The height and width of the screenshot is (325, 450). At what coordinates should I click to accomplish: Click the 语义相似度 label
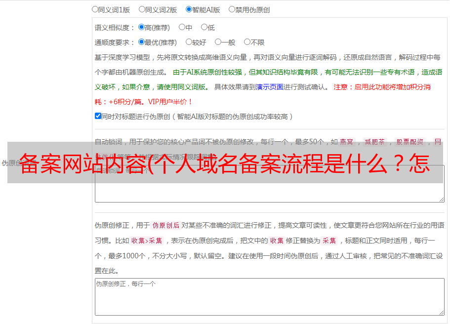point(115,28)
